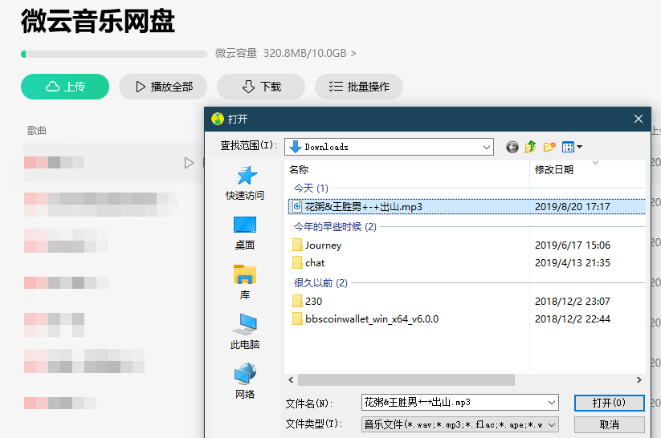Click the back navigation arrow icon
661x438 pixels.
pyautogui.click(x=512, y=147)
